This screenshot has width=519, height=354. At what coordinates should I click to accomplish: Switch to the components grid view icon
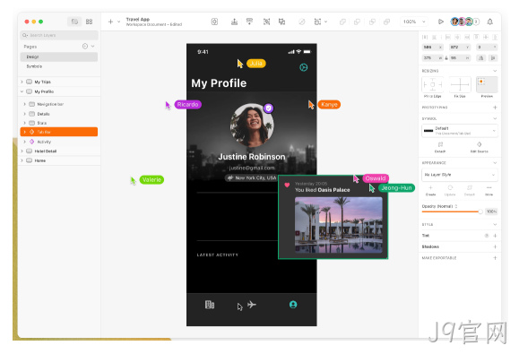pos(89,22)
